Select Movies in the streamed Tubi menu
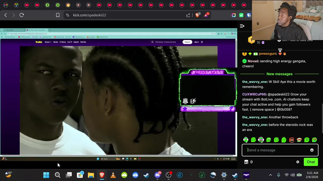The height and width of the screenshot is (181, 323). coord(56,42)
